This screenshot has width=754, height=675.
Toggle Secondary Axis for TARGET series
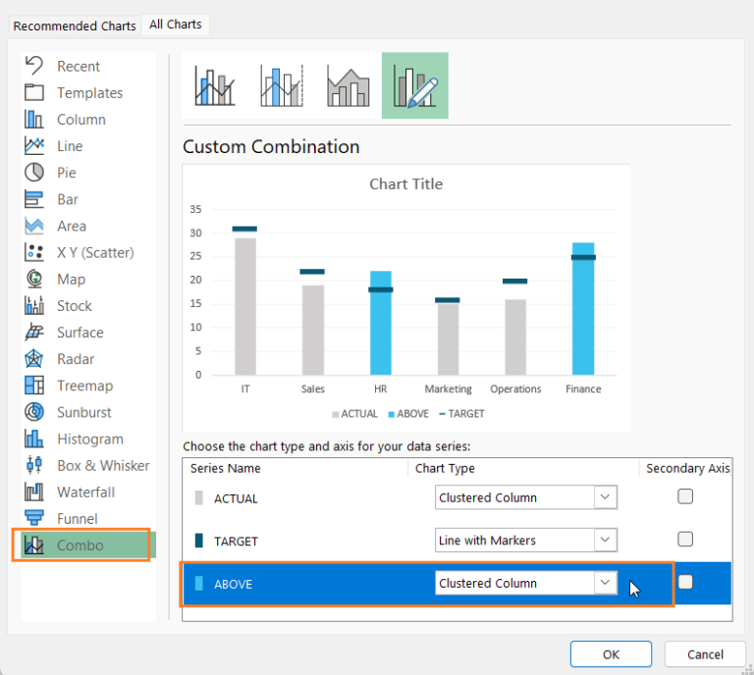(x=685, y=539)
